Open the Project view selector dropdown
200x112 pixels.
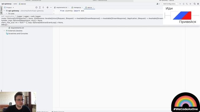pos(9,7)
